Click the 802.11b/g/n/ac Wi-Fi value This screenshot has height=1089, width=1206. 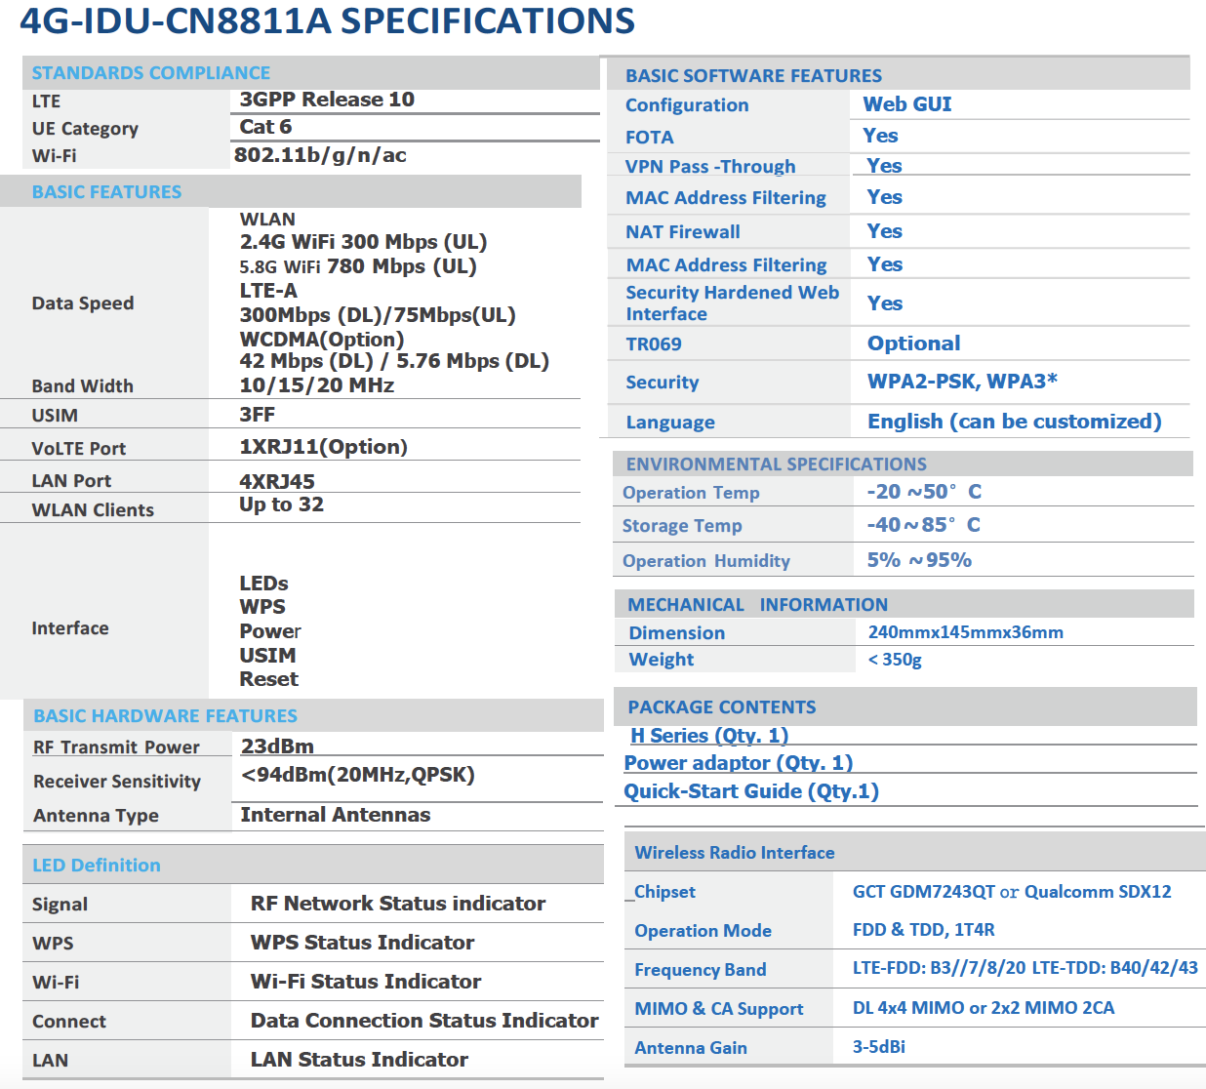pyautogui.click(x=320, y=155)
